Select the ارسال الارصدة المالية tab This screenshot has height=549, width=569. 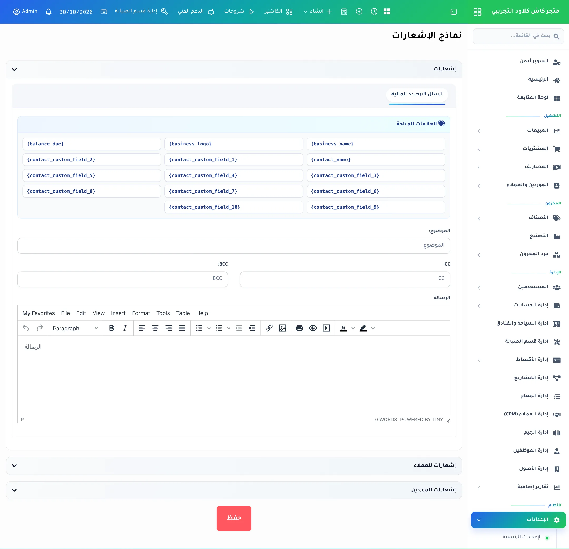click(417, 94)
